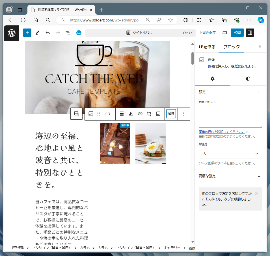Go back in the browser
This screenshot has width=270, height=256.
pos(11,20)
